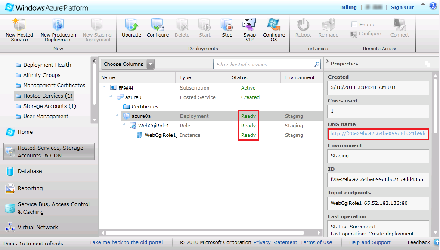Click the WebCgiRole1 role icon
The height and width of the screenshot is (250, 440).
coord(133,126)
